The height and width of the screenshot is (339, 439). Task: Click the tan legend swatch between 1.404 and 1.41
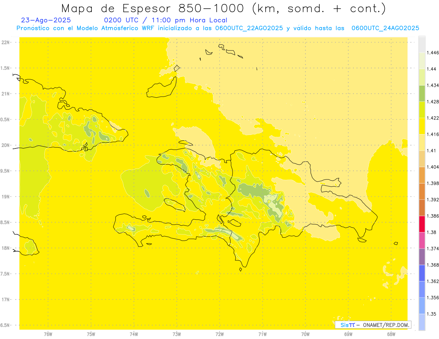click(422, 159)
